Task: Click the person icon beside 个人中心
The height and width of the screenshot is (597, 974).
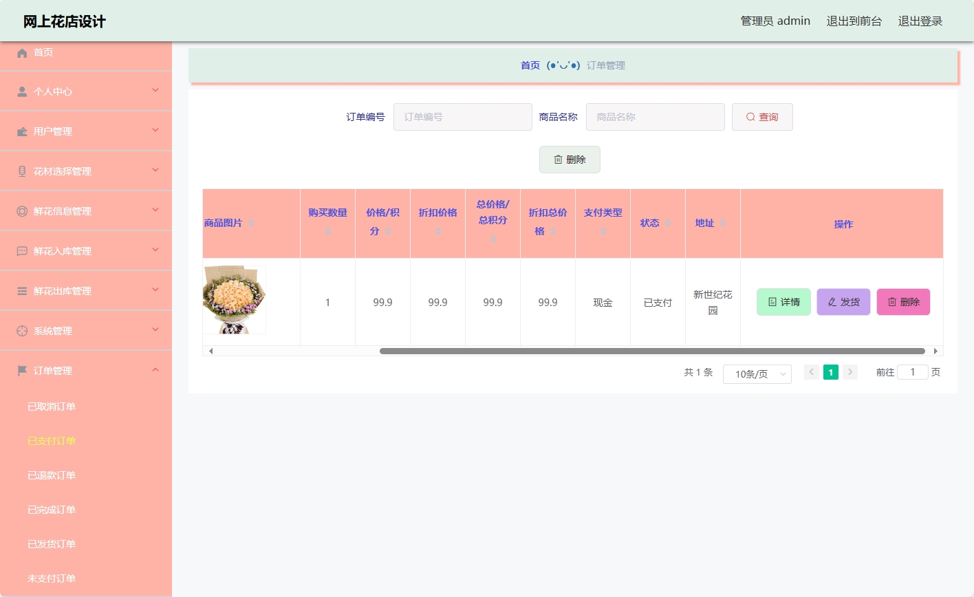Action: click(x=21, y=91)
